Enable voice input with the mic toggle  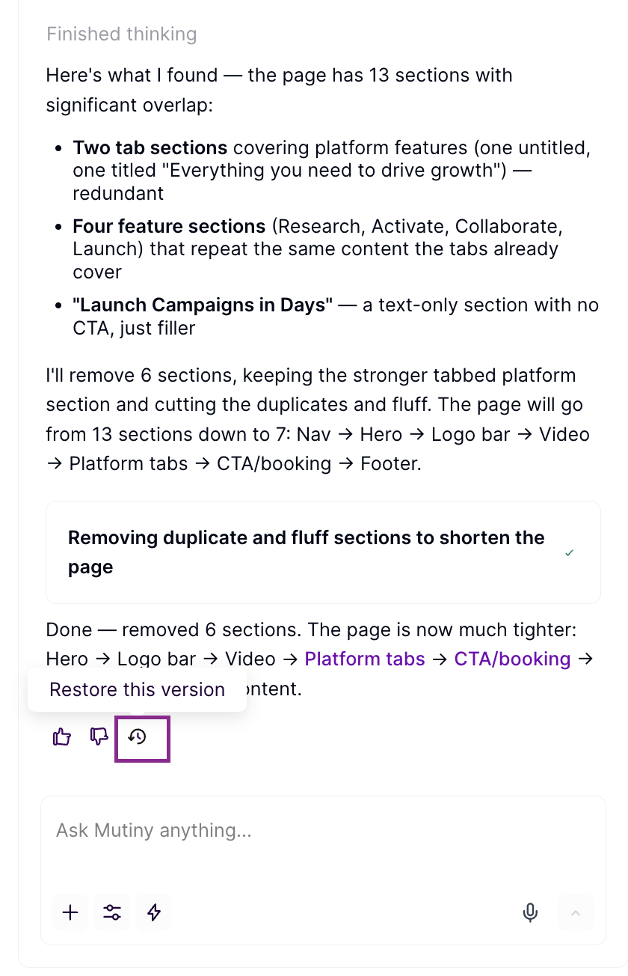(x=530, y=912)
